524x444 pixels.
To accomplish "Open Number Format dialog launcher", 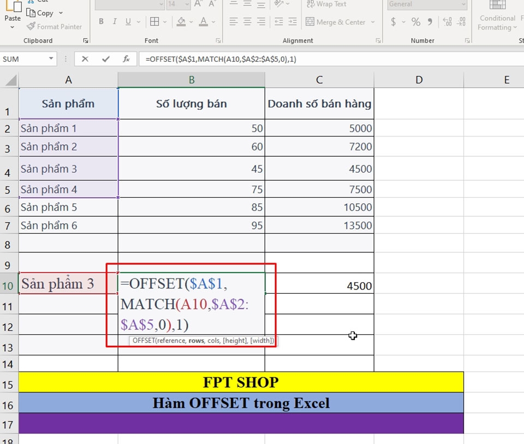I will pyautogui.click(x=467, y=41).
